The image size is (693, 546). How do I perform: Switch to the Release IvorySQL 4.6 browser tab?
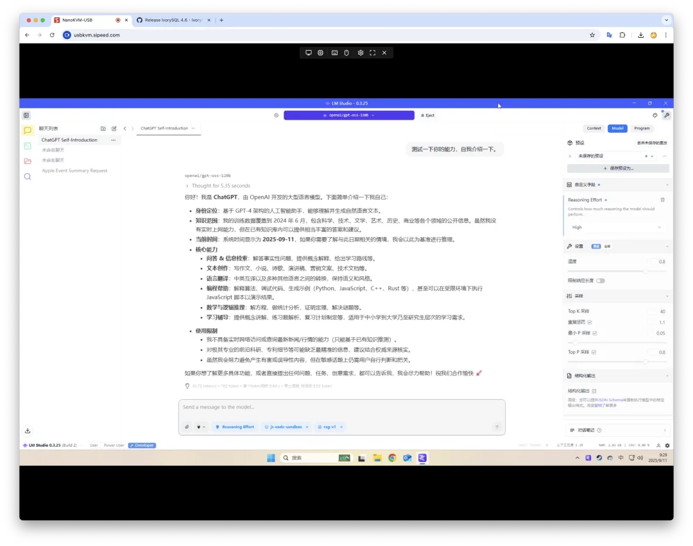[173, 21]
